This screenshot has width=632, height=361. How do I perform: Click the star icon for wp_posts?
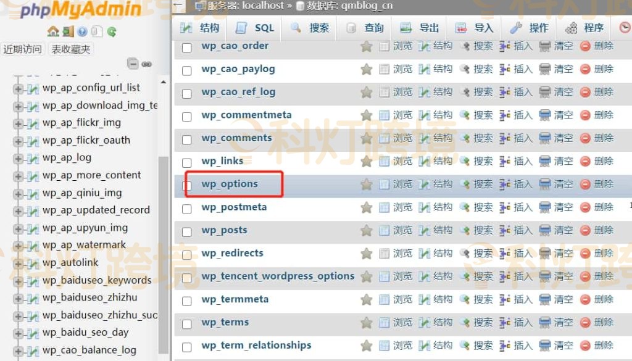pos(367,230)
